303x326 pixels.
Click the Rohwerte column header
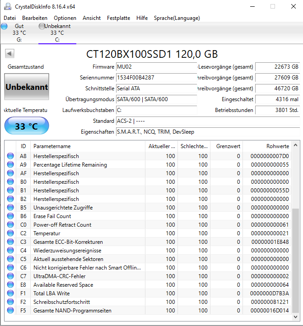267,146
